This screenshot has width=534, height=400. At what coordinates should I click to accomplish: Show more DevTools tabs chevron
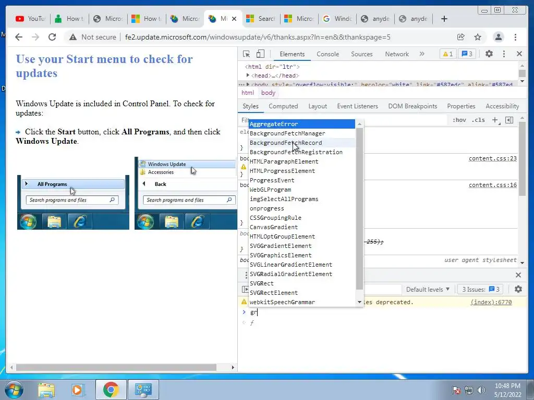[x=422, y=54]
